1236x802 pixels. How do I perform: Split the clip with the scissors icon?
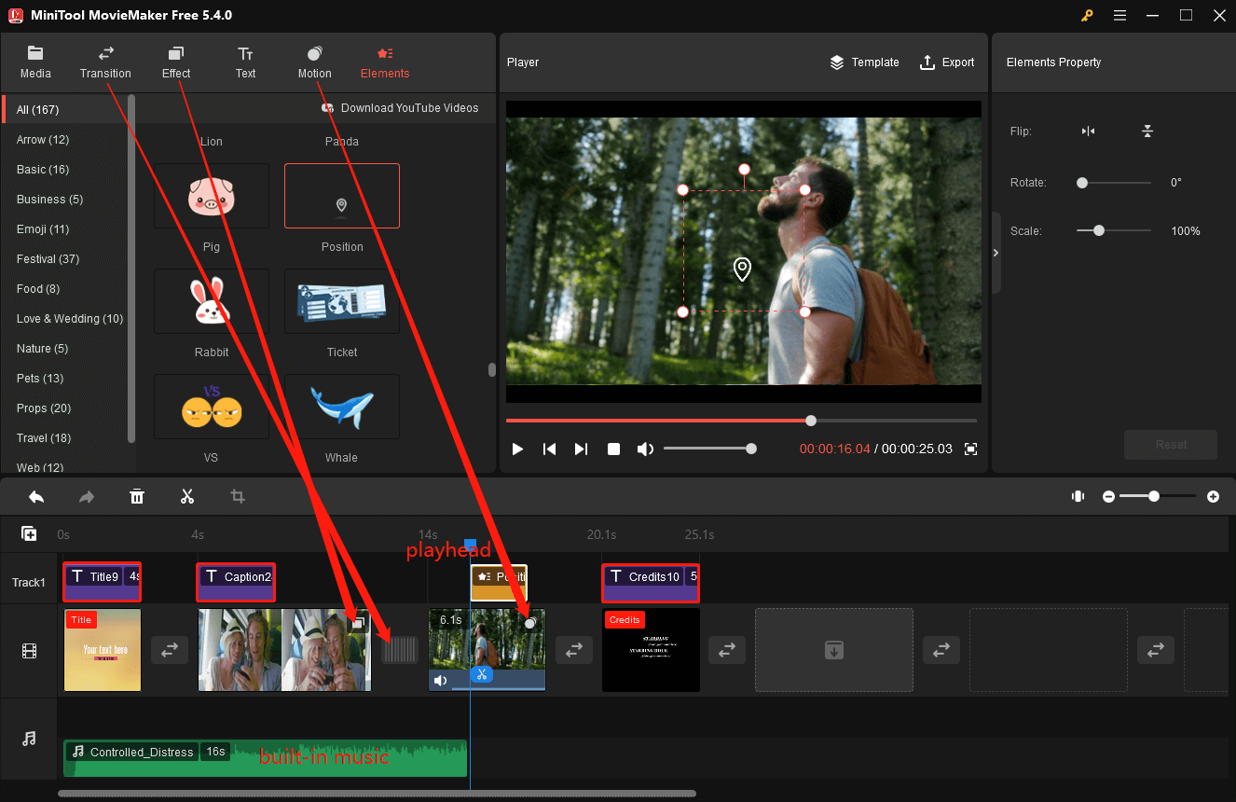pyautogui.click(x=187, y=496)
